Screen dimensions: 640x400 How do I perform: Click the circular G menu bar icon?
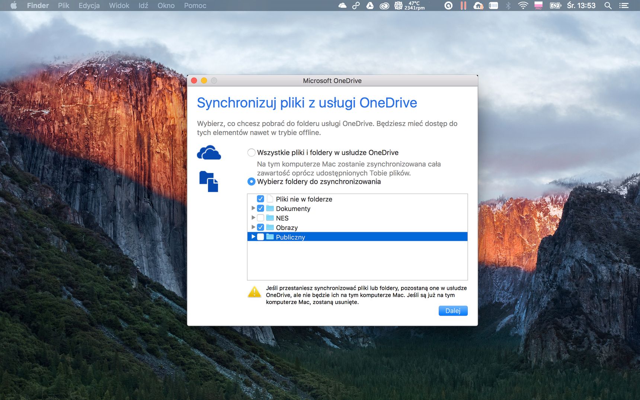point(449,6)
